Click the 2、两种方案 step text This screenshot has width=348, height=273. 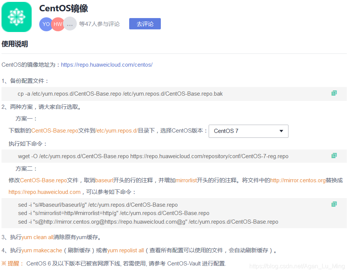(x=41, y=107)
